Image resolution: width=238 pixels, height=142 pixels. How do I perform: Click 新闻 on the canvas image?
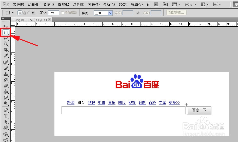[x=71, y=103]
